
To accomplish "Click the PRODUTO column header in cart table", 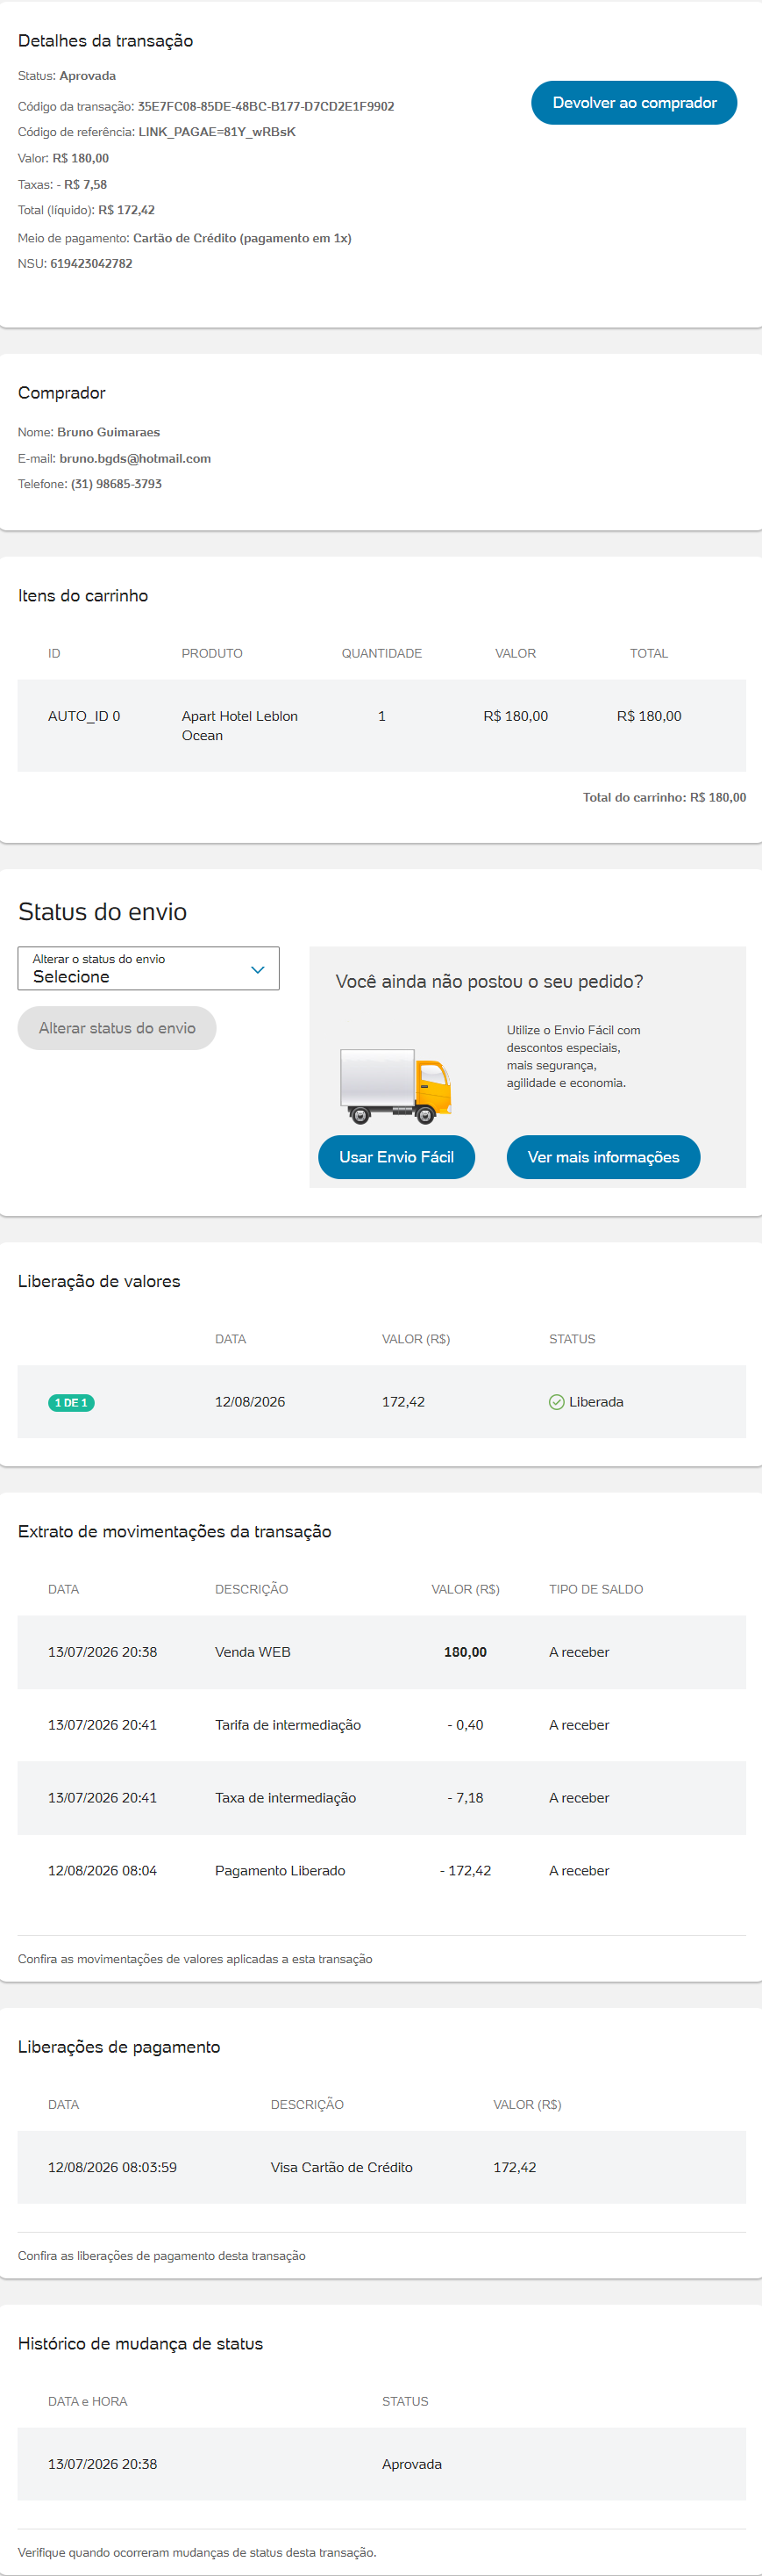I will click(x=211, y=653).
